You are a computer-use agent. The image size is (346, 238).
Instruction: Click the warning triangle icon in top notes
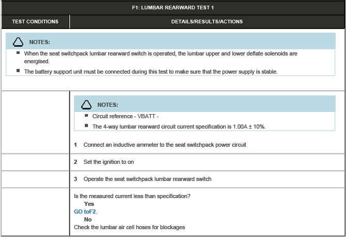tap(18, 41)
